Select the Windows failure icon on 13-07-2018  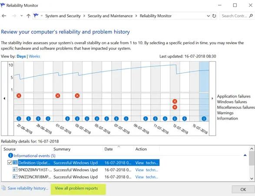175,101
